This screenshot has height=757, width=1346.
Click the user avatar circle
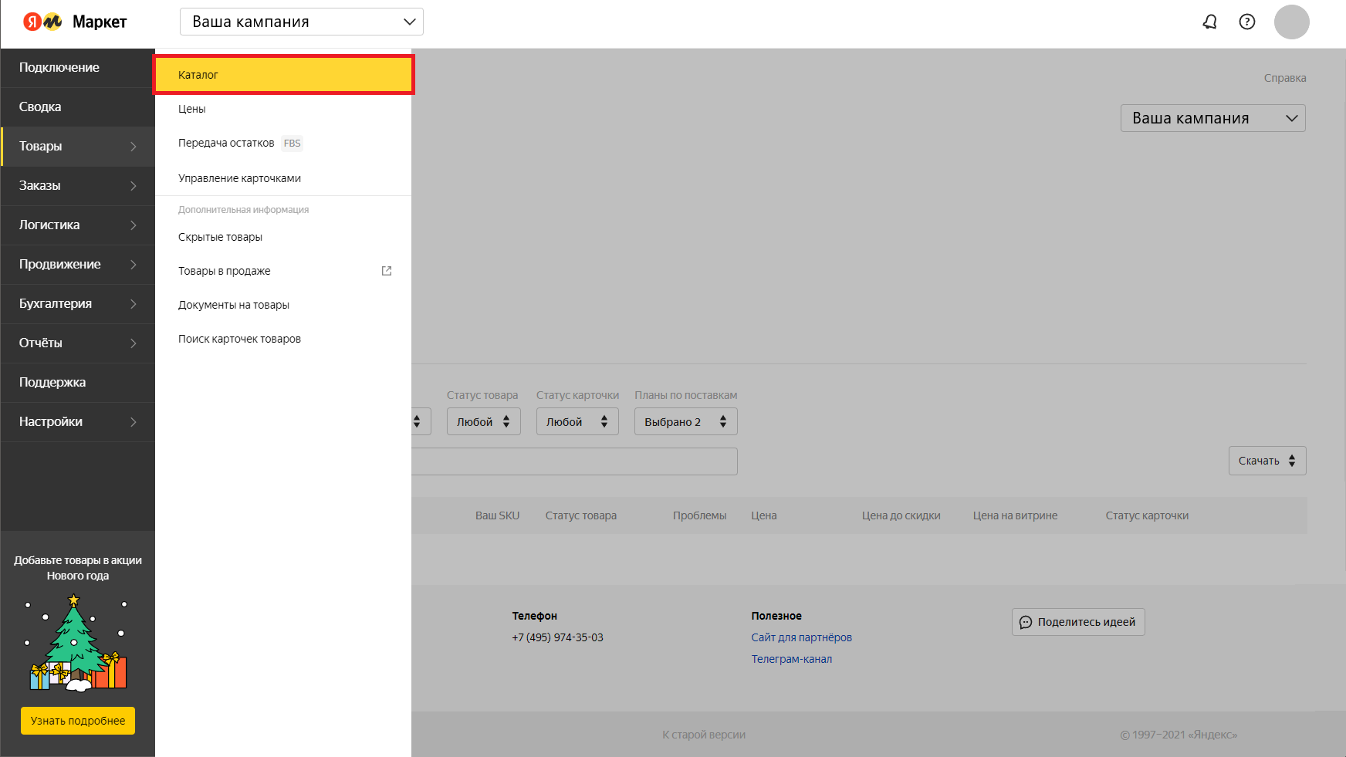1291,22
